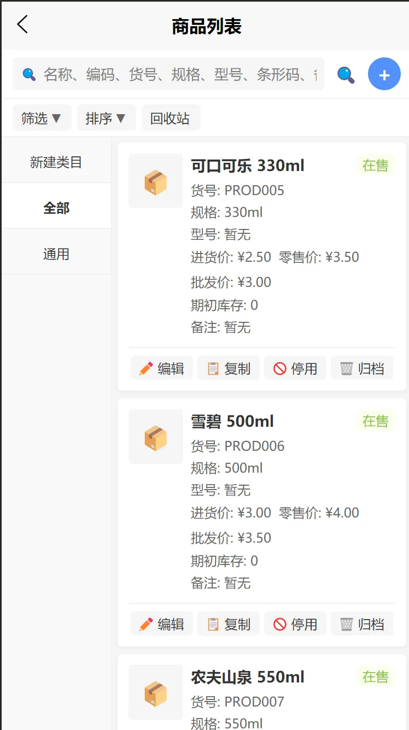Tap the back arrow in the header
The height and width of the screenshot is (730, 409).
22,25
